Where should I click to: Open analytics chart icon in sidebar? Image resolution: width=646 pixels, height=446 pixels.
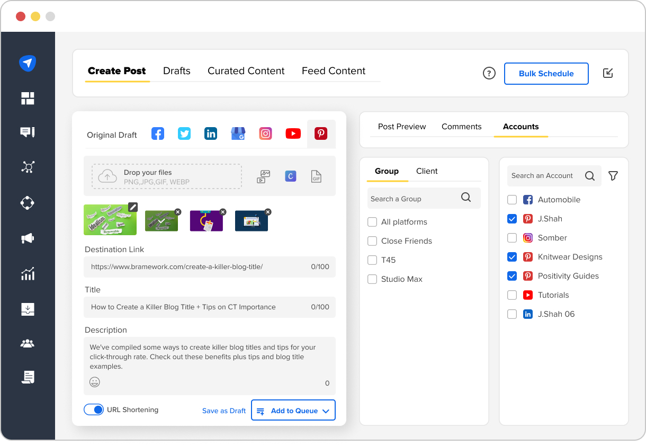coord(28,274)
